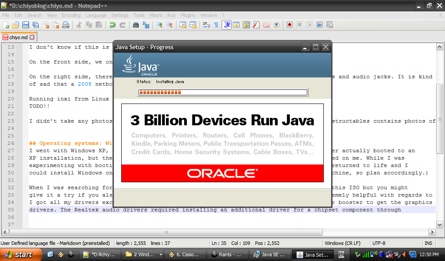The image size is (445, 261).
Task: Open Find with the binoculars icon
Action: [136, 25]
